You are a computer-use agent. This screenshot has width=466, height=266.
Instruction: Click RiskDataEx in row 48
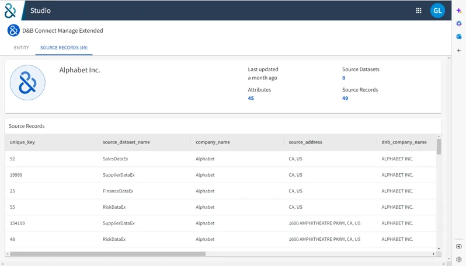pos(114,239)
